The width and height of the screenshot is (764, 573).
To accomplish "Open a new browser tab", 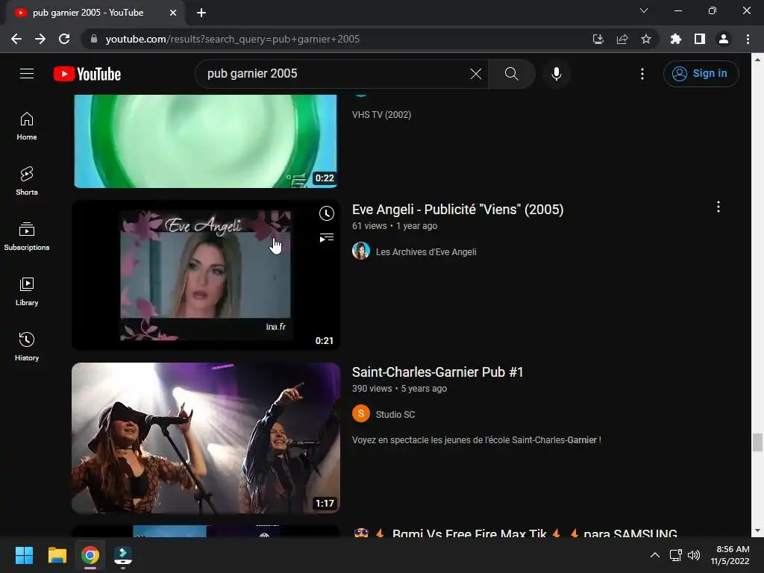I will (201, 13).
